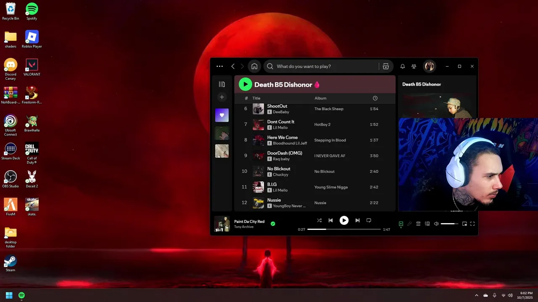Open the profile avatar menu

429,66
